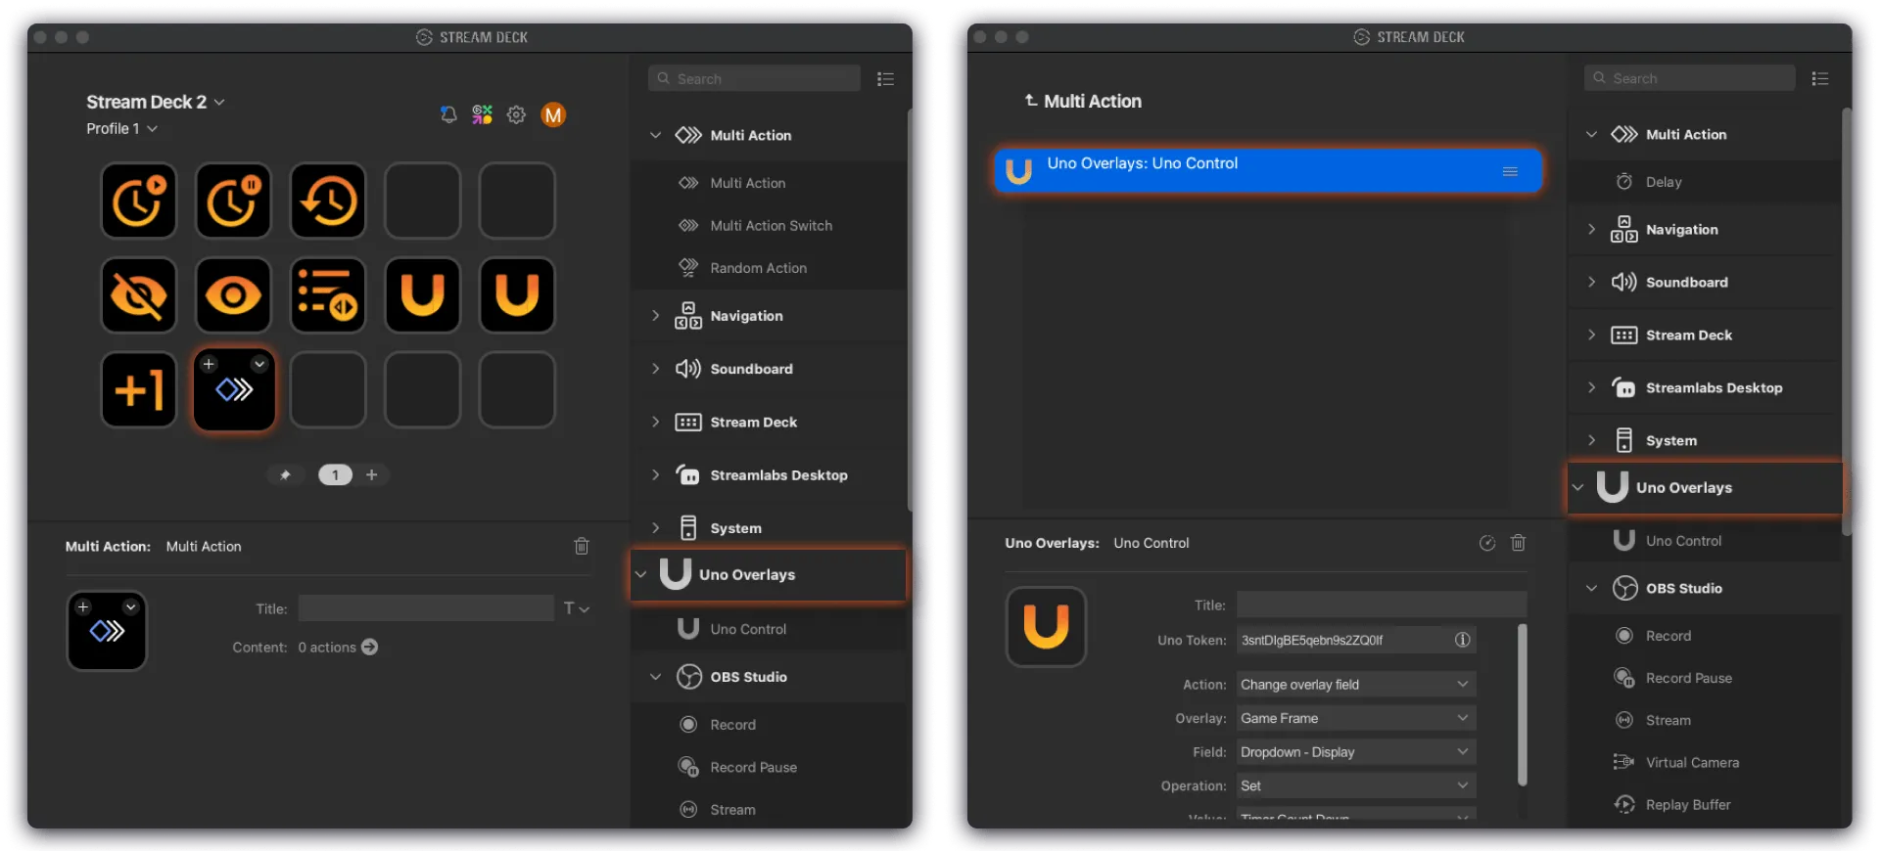The image size is (1880, 851).
Task: Open the 0 actions arrow button
Action: coord(369,648)
